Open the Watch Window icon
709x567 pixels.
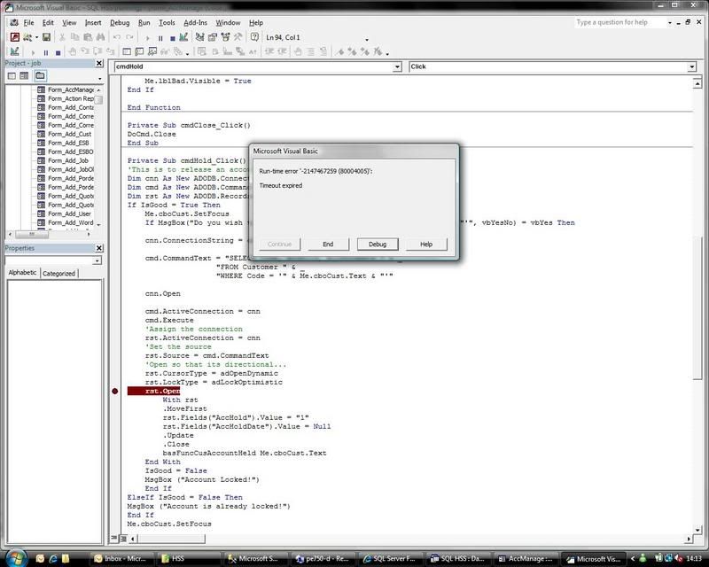152,51
